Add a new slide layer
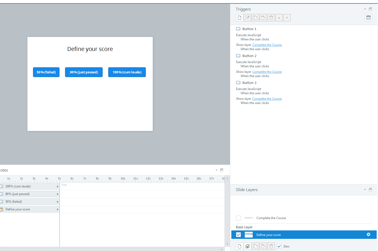 click(240, 246)
